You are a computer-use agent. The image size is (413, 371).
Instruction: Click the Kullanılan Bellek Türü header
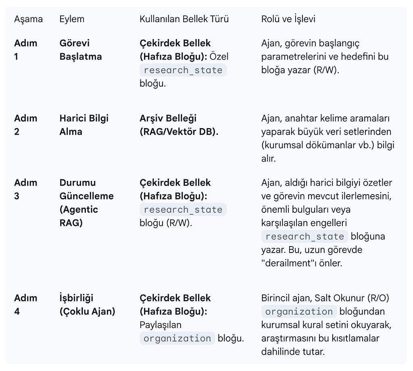click(x=184, y=19)
